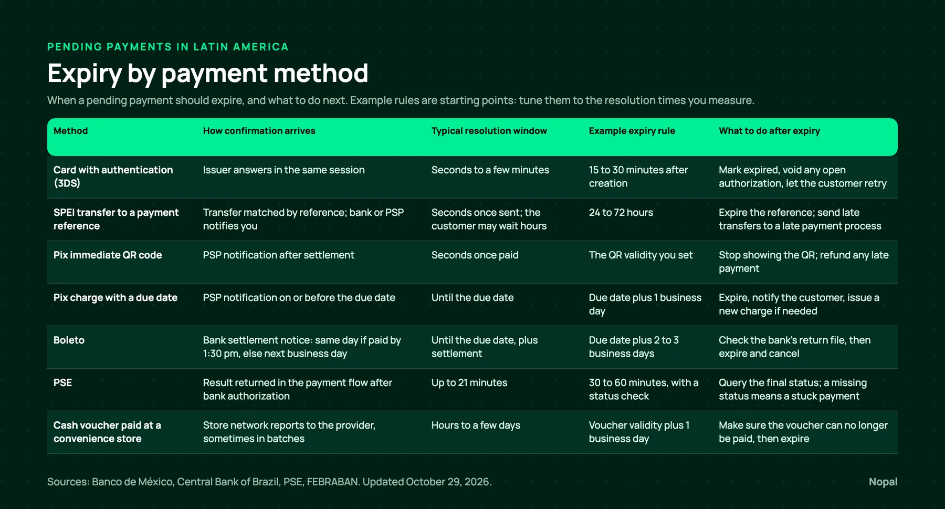Click 'Store network reports to the provider' cell

pos(289,432)
